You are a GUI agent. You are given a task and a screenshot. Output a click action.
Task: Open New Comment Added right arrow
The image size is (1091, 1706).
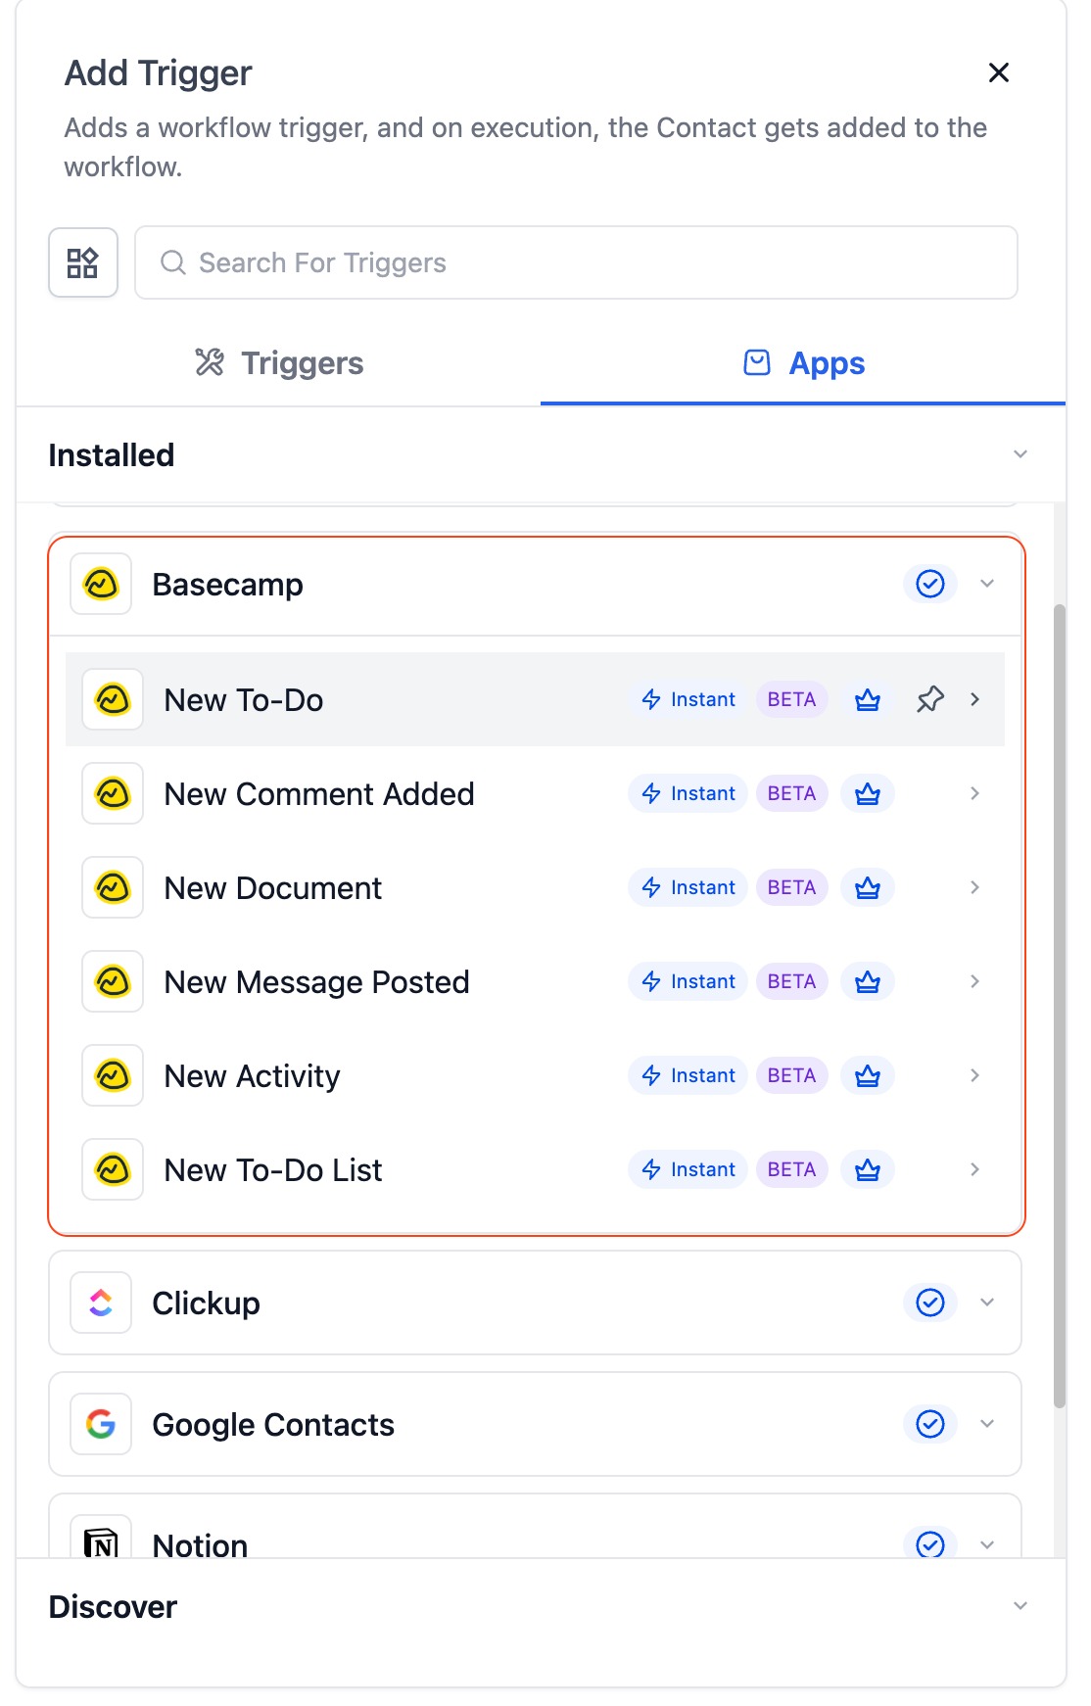(x=974, y=793)
